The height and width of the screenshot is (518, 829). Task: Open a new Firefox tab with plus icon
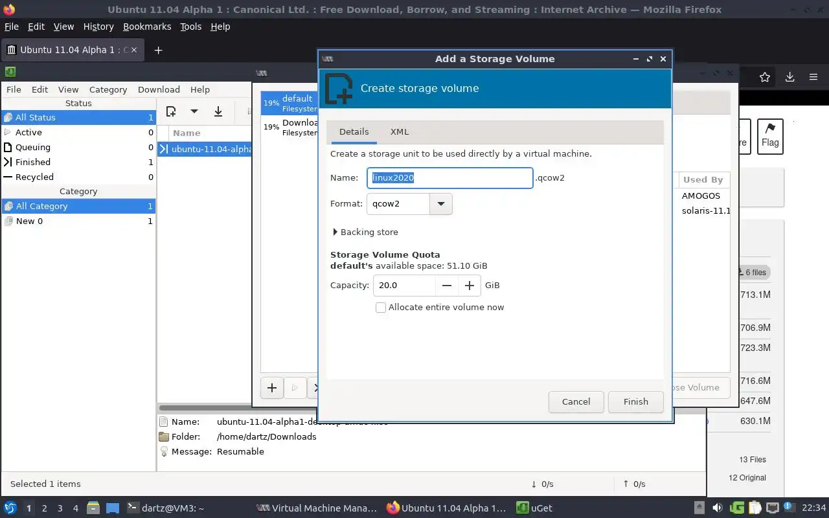click(x=158, y=50)
